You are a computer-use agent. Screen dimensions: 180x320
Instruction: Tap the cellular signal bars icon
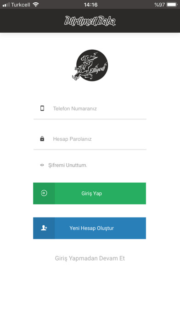click(x=6, y=5)
